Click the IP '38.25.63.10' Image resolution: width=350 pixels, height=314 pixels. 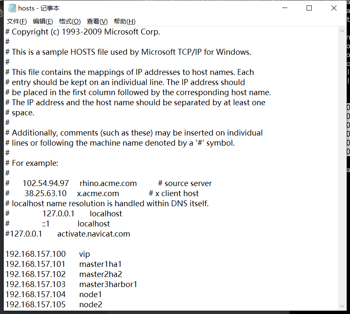(45, 193)
